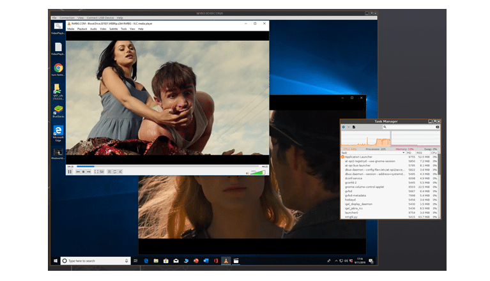490x281 pixels.
Task: Open Edge from the Windows taskbar
Action: tap(146, 261)
